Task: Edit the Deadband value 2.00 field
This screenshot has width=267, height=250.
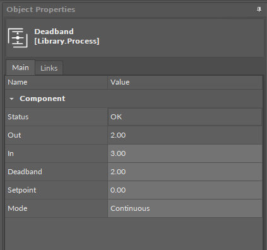Action: pos(185,172)
